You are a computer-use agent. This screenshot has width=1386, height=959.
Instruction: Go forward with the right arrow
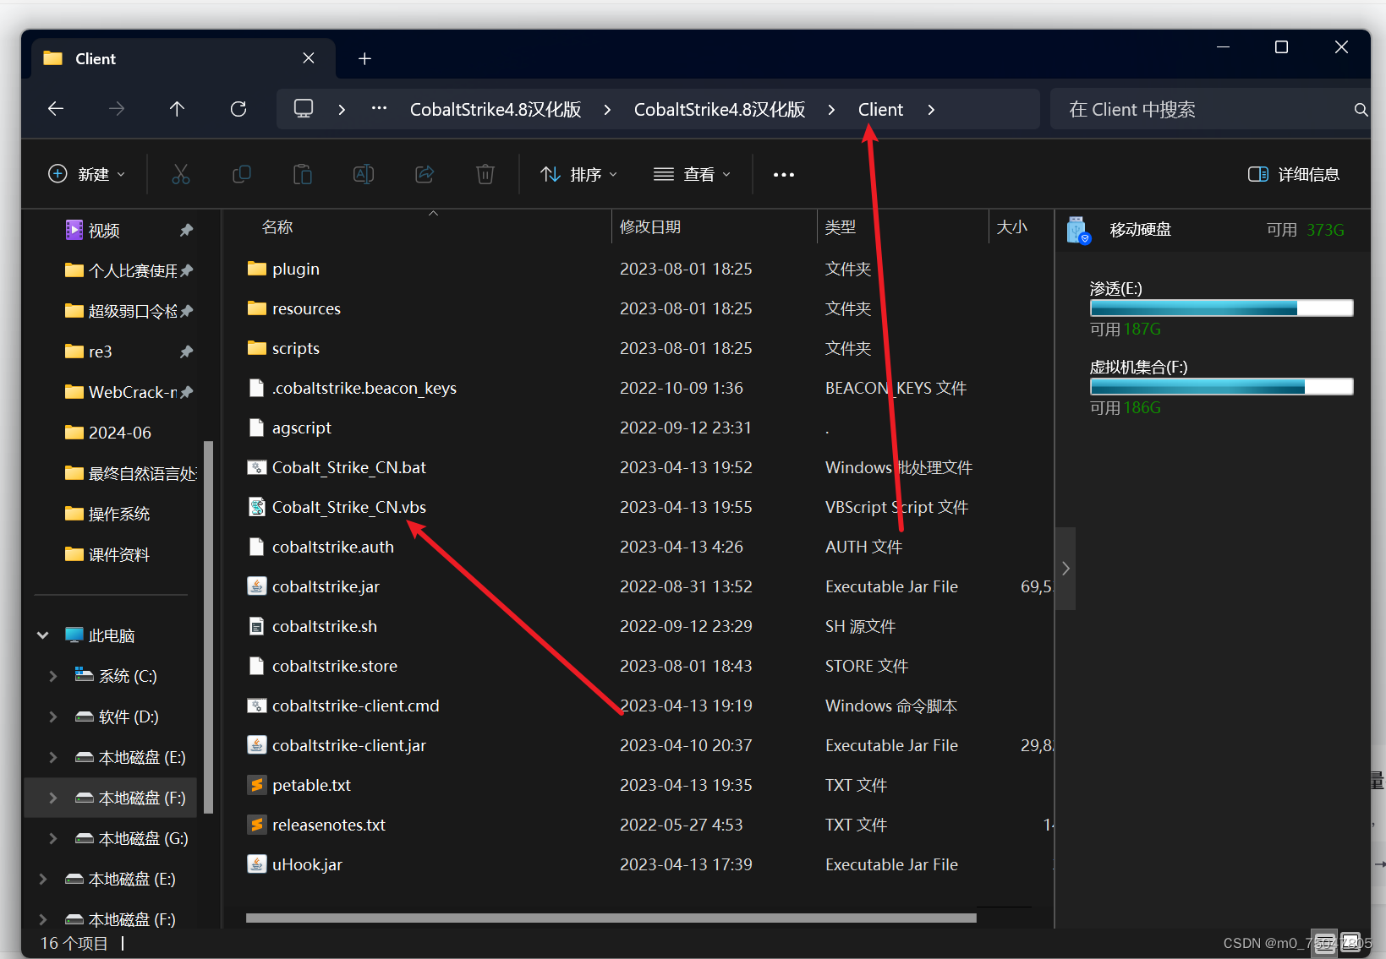coord(117,109)
